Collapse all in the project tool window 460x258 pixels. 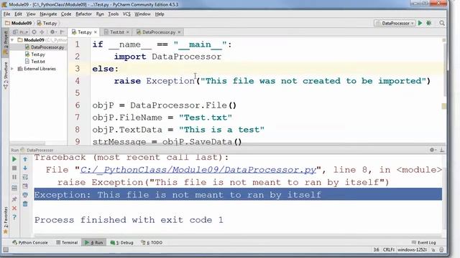[42, 32]
